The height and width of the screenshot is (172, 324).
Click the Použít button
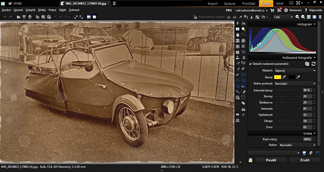click(x=271, y=160)
